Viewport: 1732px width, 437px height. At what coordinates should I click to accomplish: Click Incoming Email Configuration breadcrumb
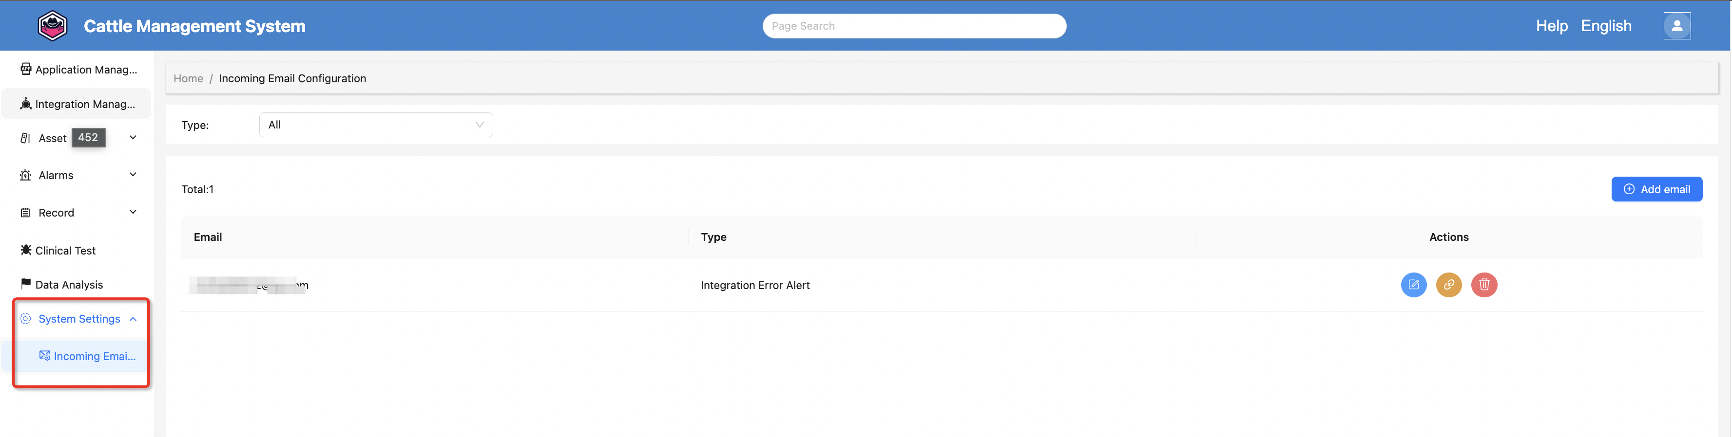tap(292, 78)
